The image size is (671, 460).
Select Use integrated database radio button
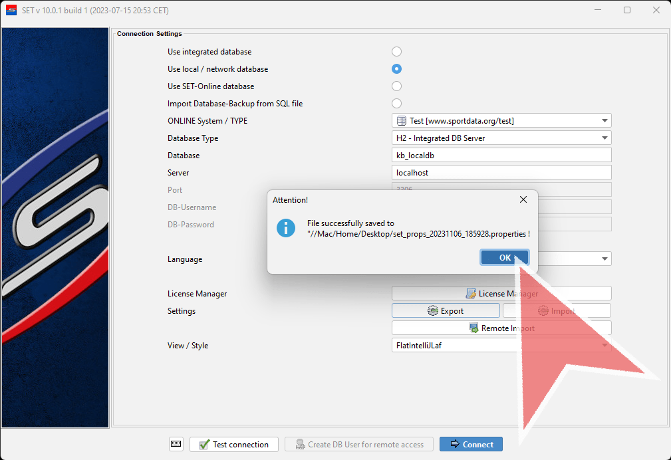[x=397, y=52]
